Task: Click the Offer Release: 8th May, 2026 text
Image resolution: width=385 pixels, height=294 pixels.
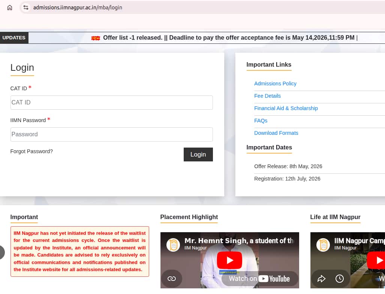Action: click(288, 166)
